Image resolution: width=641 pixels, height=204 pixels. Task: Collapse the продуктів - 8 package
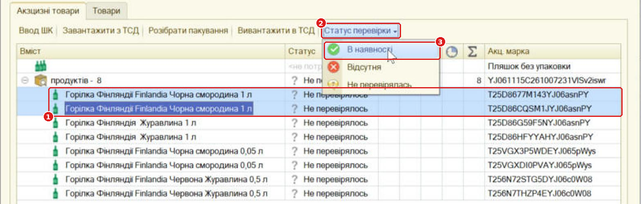25,81
